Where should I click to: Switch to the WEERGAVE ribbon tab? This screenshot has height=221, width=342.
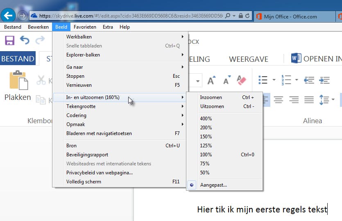coord(249,59)
